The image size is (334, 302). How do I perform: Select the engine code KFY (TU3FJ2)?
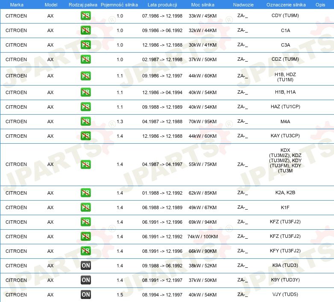point(285,251)
